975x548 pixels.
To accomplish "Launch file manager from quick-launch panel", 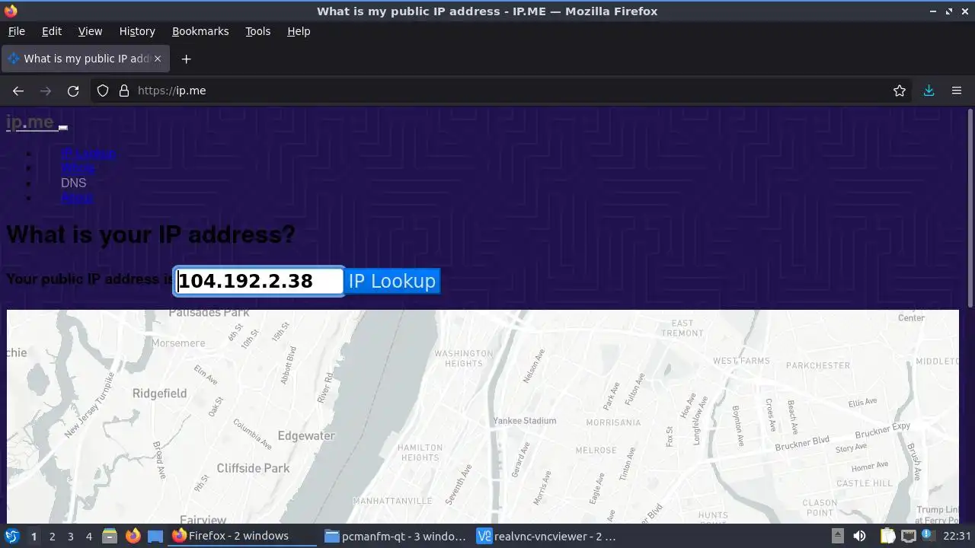I will 110,536.
